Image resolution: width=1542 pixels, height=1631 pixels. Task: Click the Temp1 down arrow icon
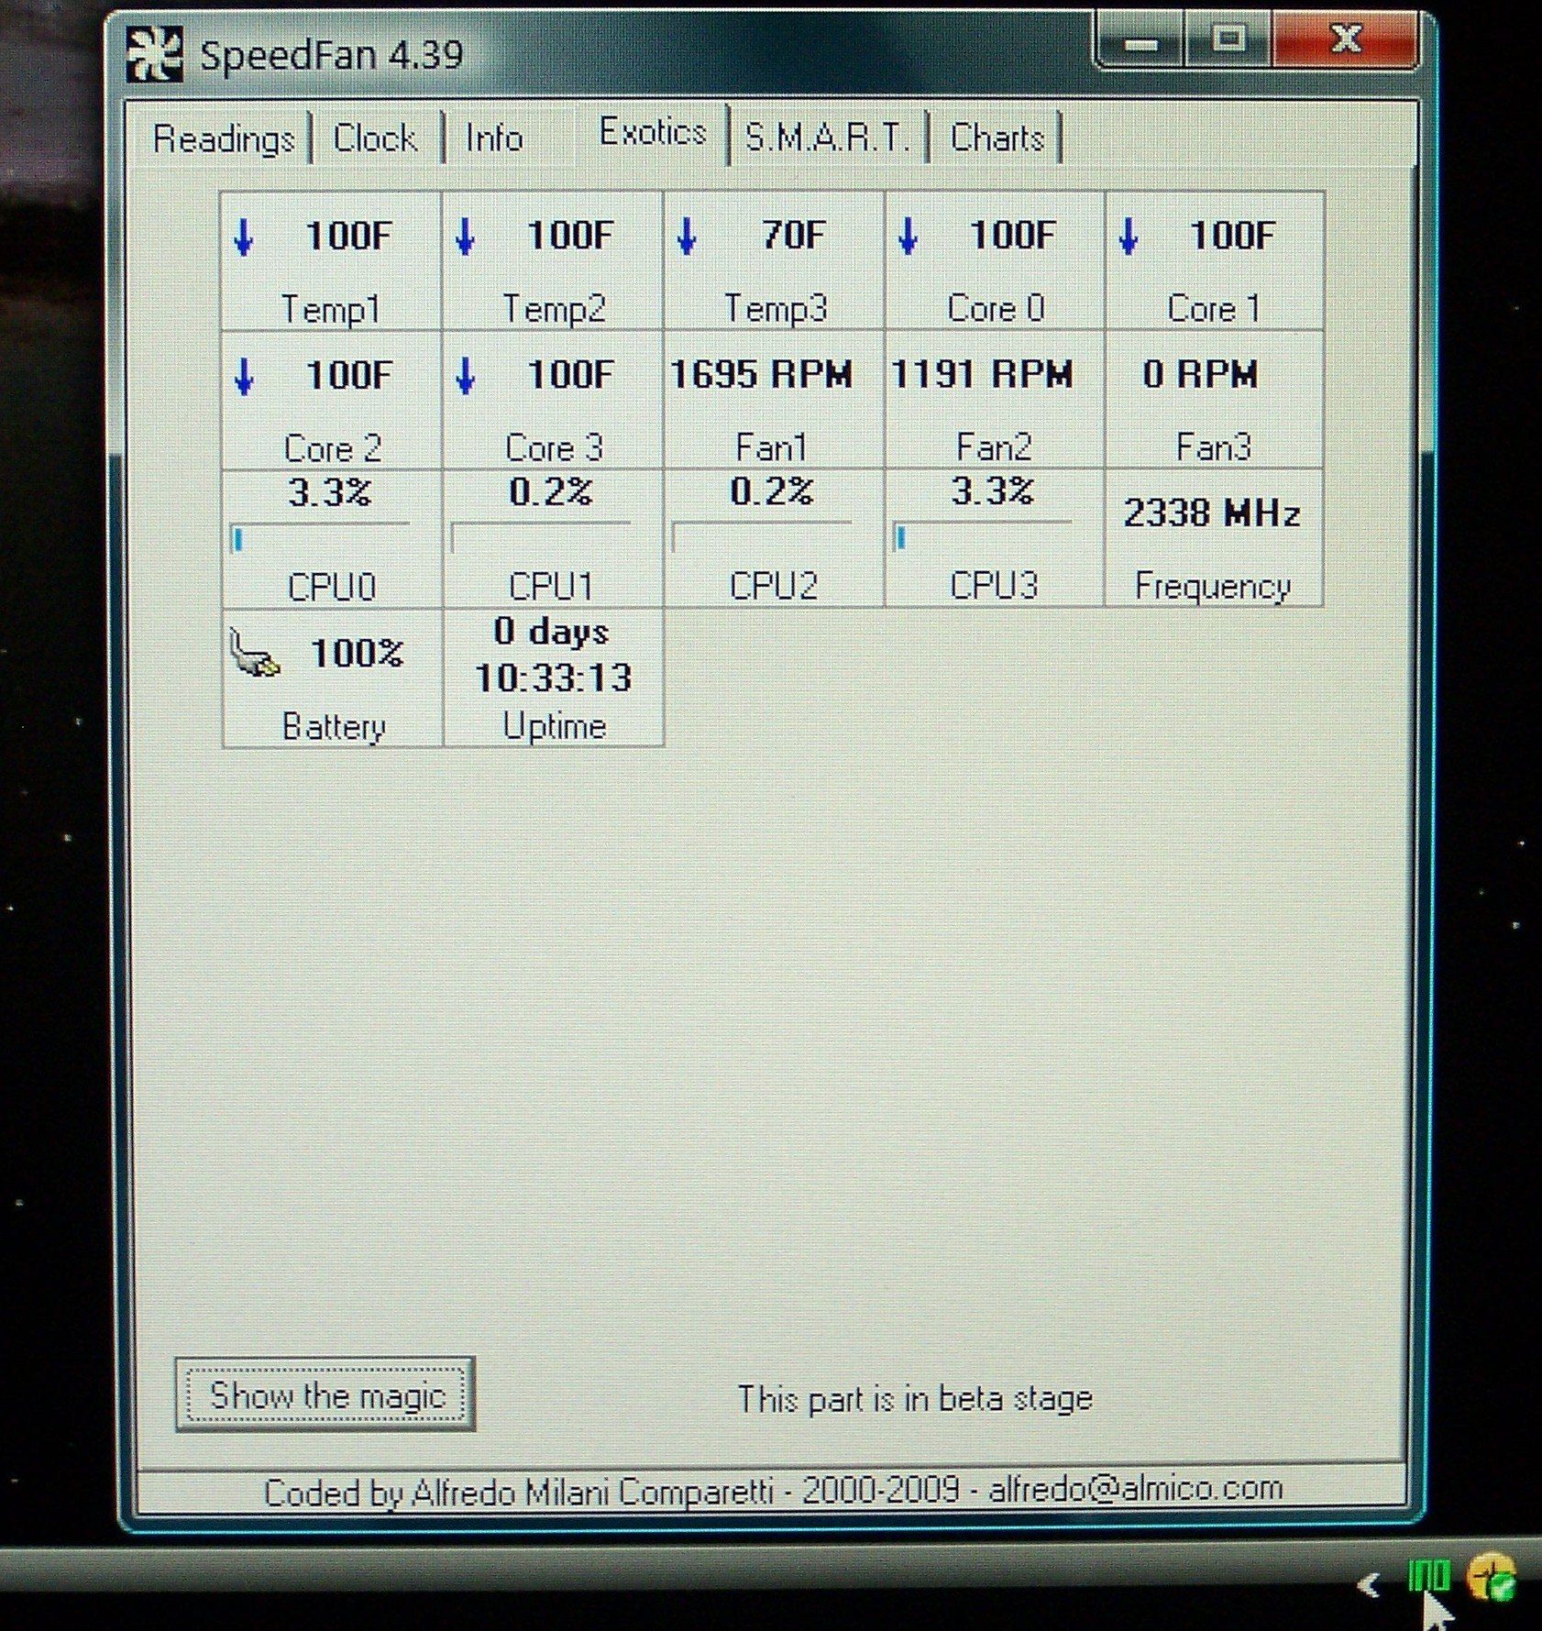(x=244, y=237)
